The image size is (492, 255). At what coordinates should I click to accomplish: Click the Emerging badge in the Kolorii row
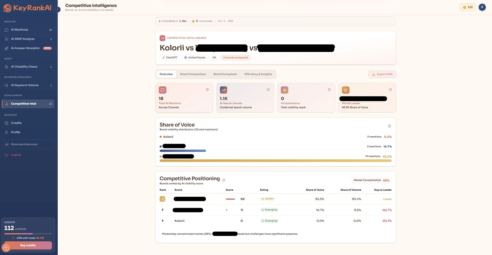tap(269, 221)
